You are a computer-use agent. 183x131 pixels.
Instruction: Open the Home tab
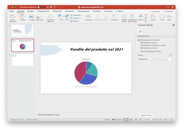point(11,11)
